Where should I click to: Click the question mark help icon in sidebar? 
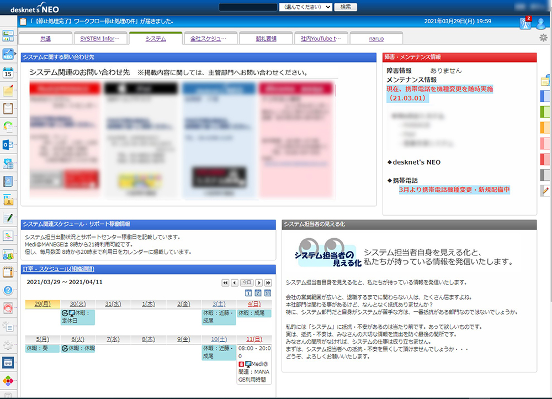[x=8, y=290]
